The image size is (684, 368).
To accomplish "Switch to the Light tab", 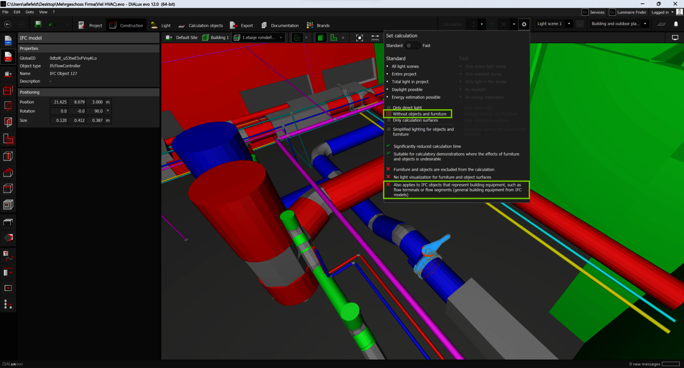I will point(161,25).
